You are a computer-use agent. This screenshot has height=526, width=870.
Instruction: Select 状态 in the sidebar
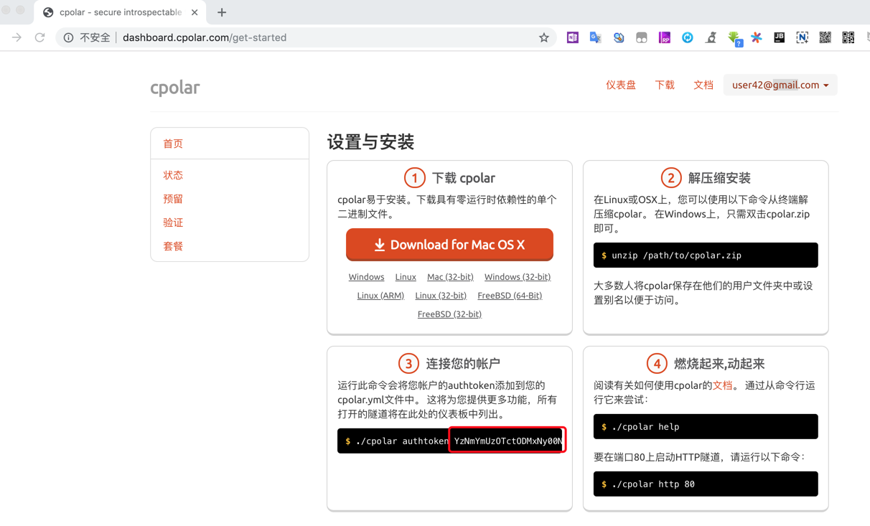point(173,175)
